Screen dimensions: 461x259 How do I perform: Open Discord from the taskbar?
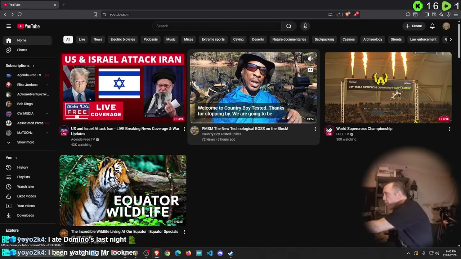(220, 253)
